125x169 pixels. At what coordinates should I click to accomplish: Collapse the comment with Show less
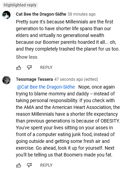(27, 57)
